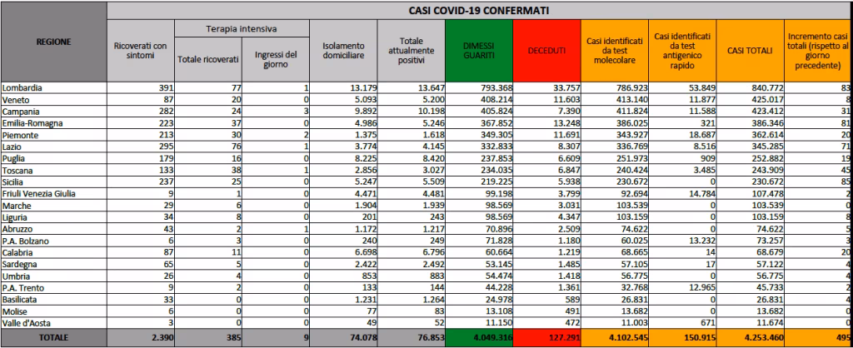Click the REGIONE column header
The height and width of the screenshot is (348, 853).
coord(54,42)
